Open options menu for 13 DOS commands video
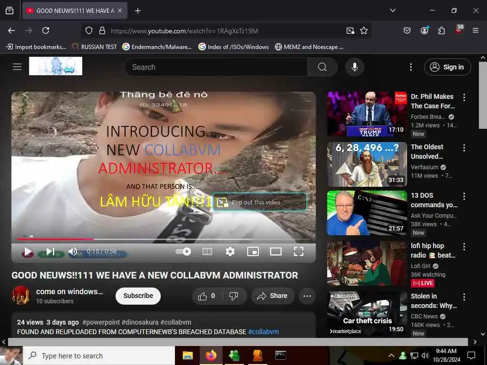The height and width of the screenshot is (365, 487). [x=464, y=196]
